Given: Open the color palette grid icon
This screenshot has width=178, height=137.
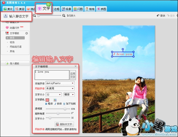Looking at the screenshot, I should [55, 100].
